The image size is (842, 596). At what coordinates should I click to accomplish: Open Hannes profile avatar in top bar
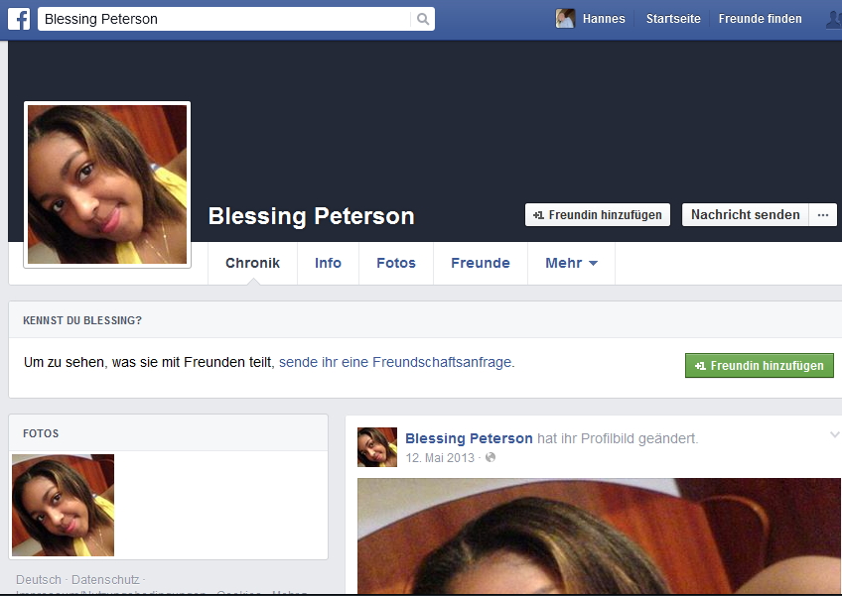565,19
